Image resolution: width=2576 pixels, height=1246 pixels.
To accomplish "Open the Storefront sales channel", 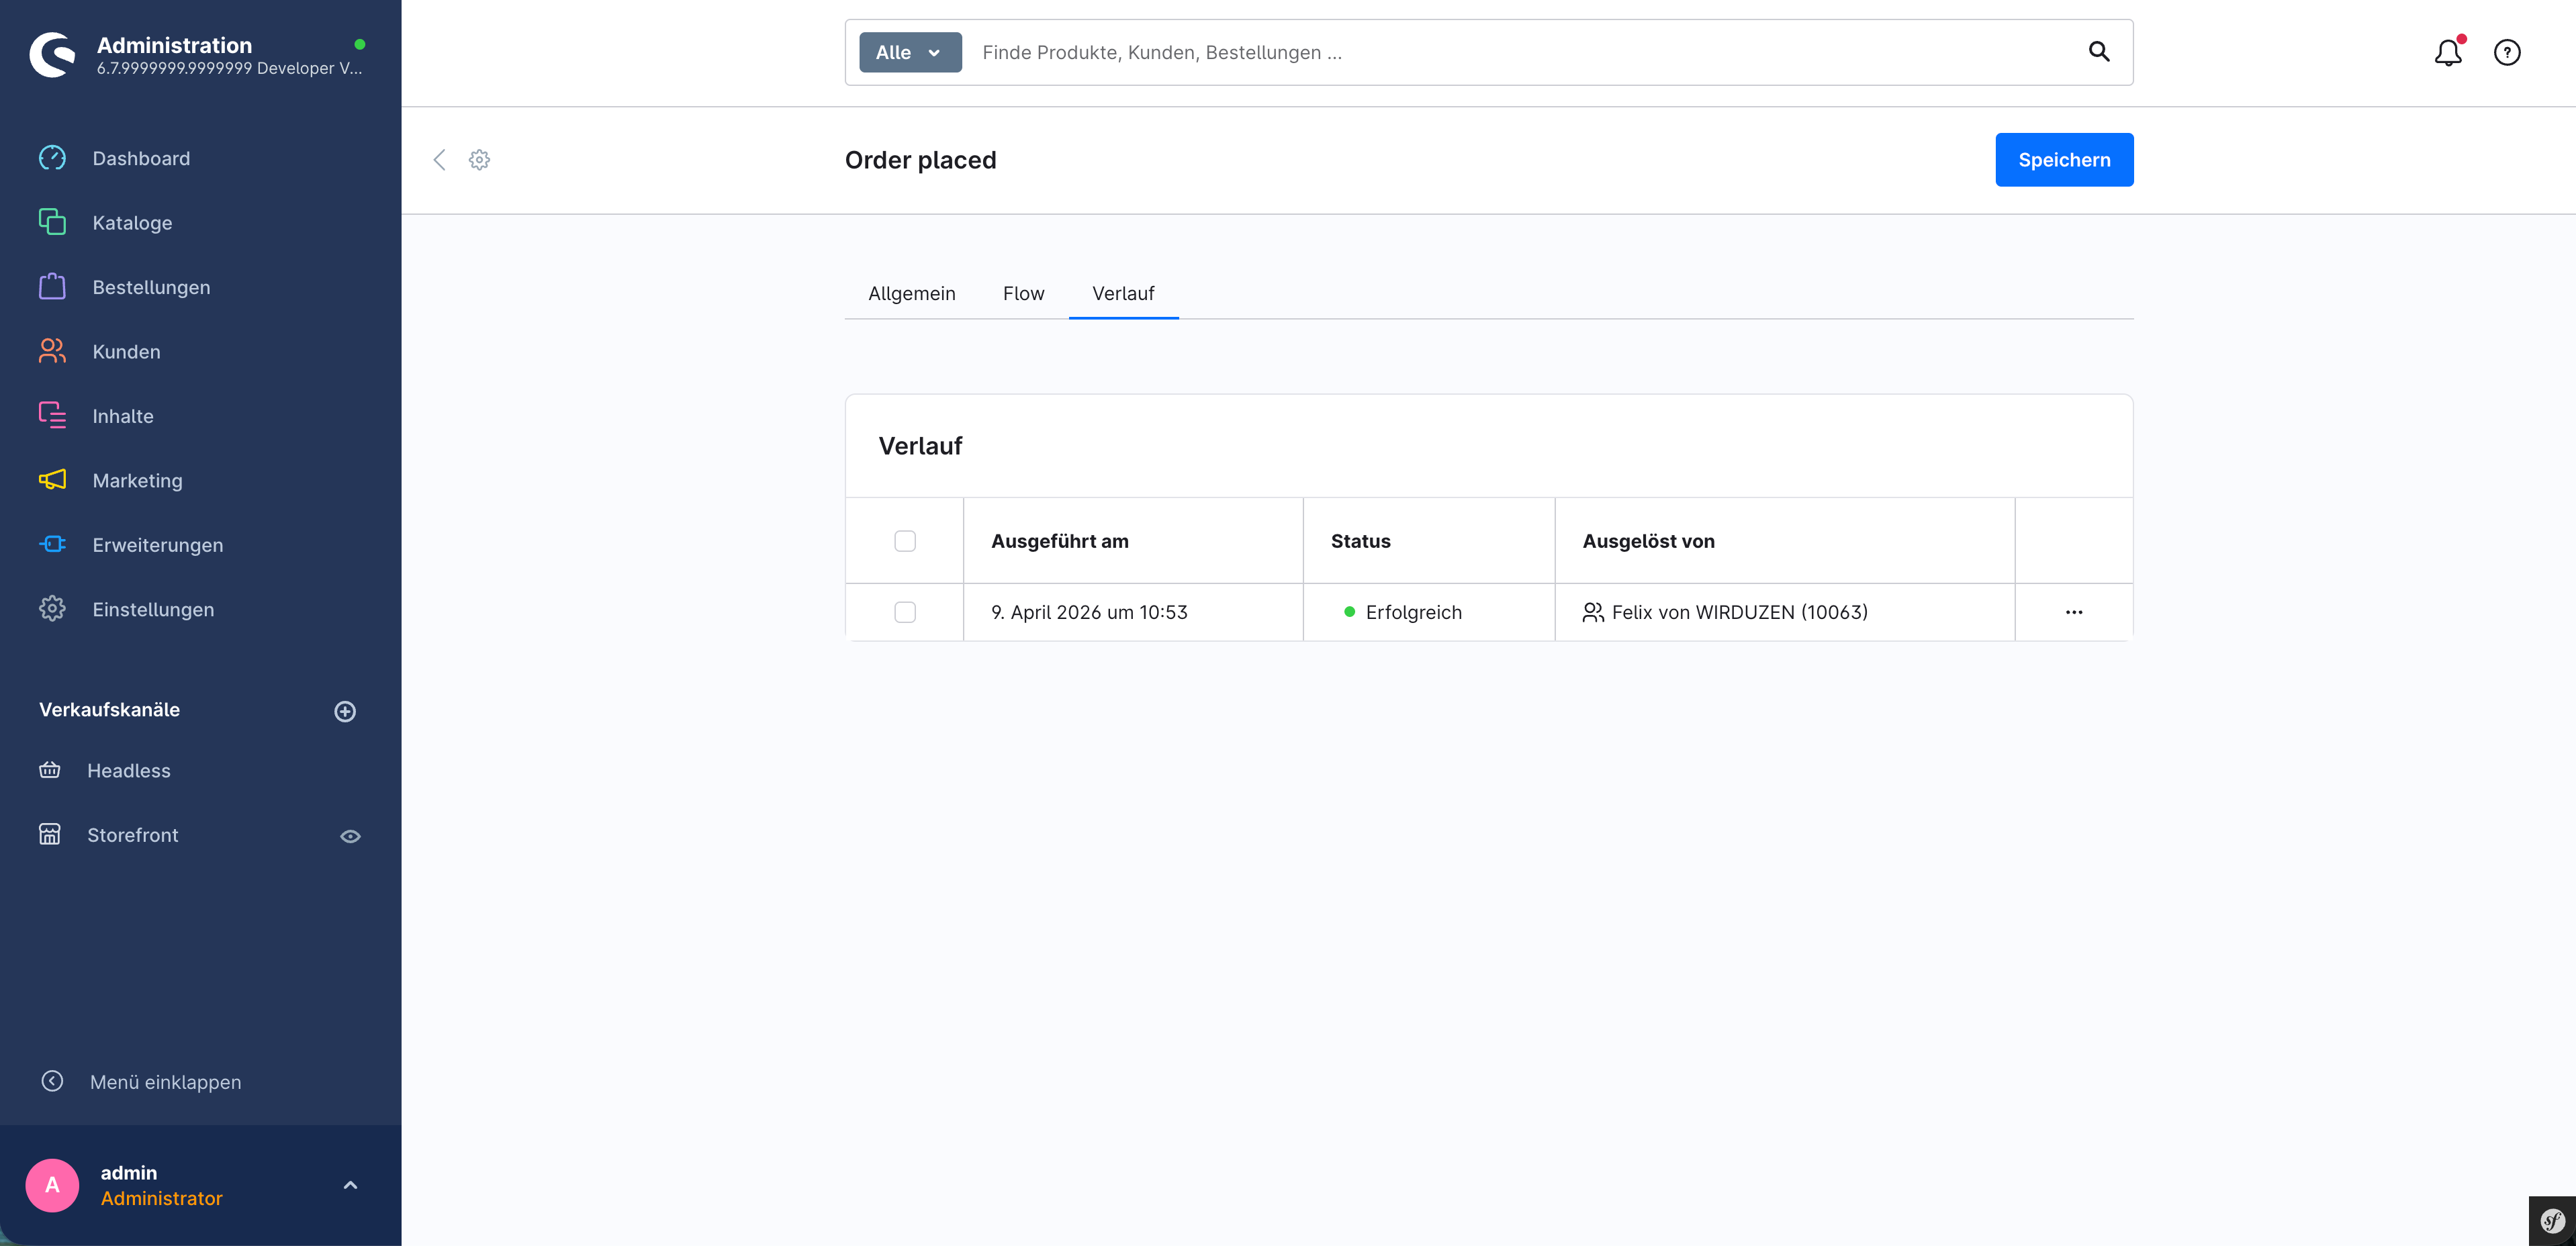I will 132,834.
